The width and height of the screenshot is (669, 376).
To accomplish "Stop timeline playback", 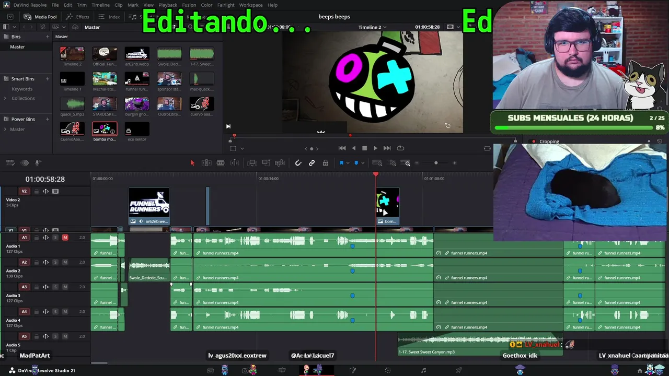I will [x=364, y=148].
